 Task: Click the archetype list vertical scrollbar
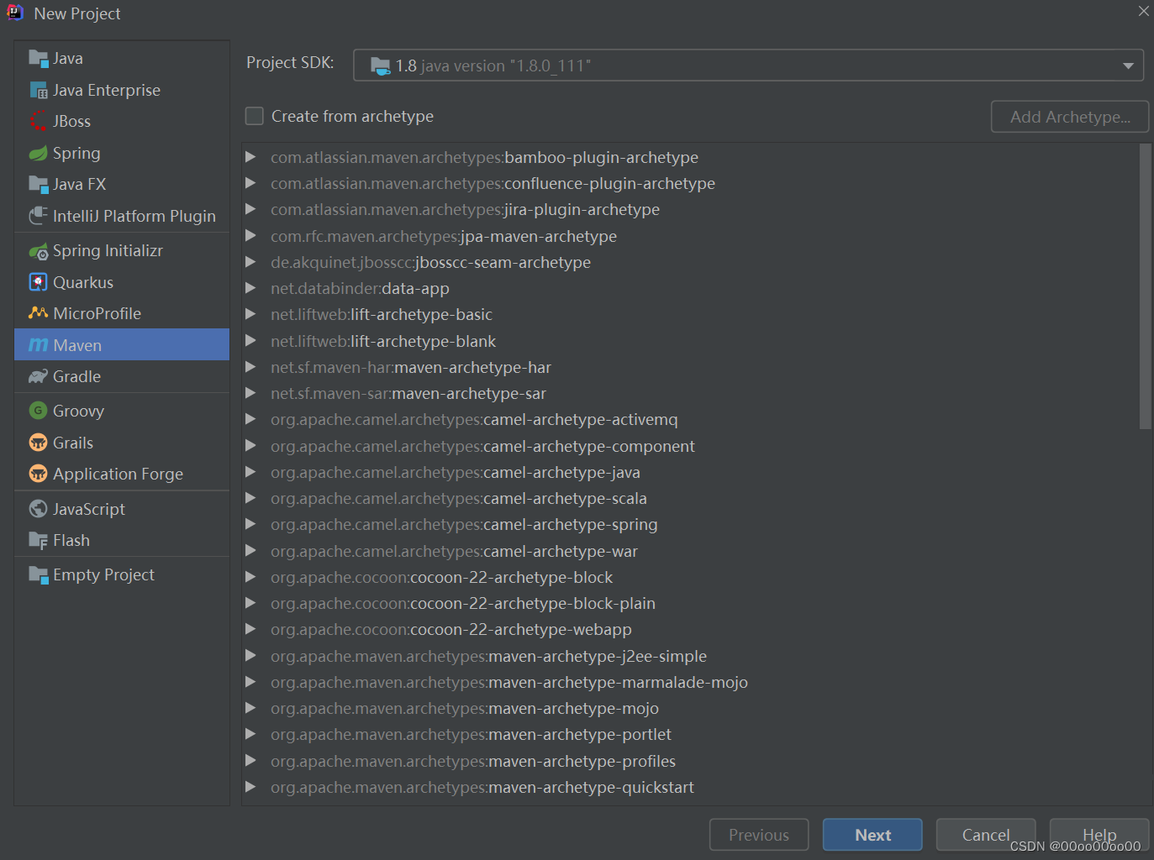pyautogui.click(x=1145, y=286)
